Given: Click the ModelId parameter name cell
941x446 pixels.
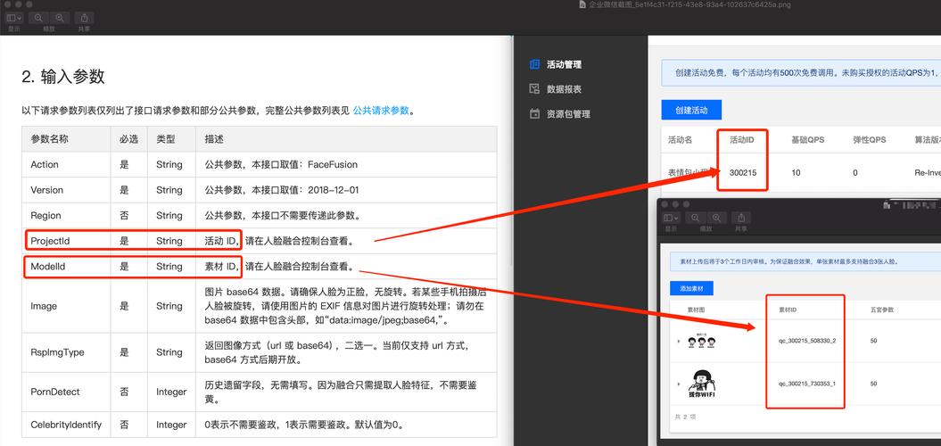Looking at the screenshot, I should click(x=66, y=266).
